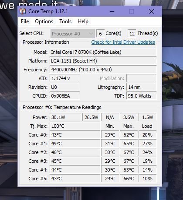Click Core #0 current temperature 43°C
Image resolution: width=183 pixels, height=200 pixels.
pos(75,135)
